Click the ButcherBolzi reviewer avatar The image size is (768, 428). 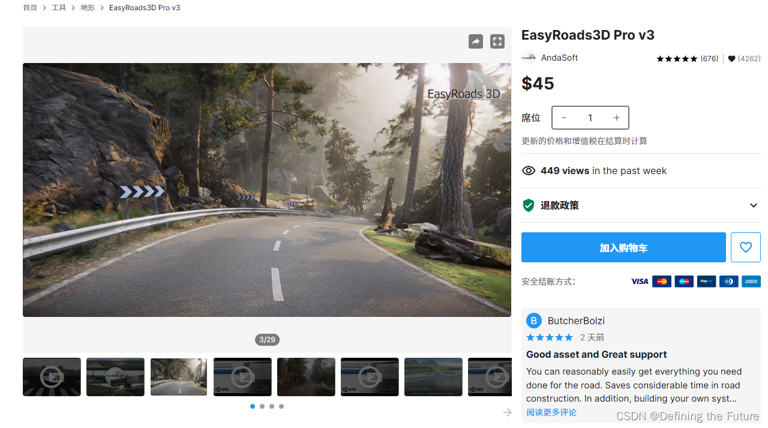coord(534,321)
